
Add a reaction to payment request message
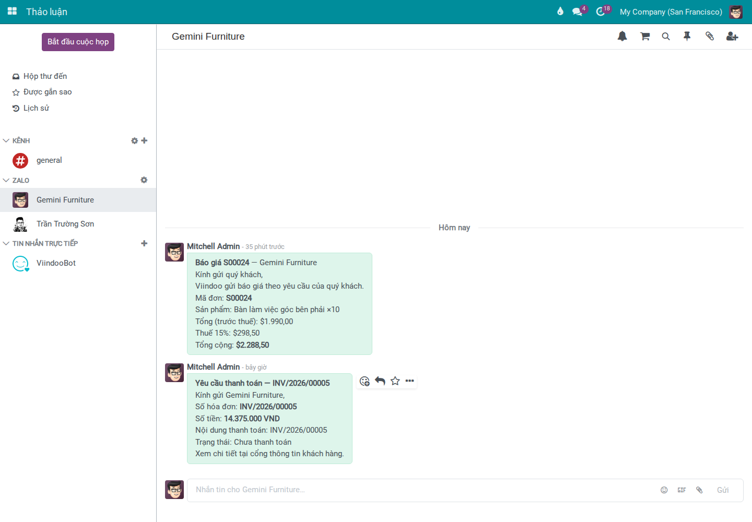coord(365,381)
